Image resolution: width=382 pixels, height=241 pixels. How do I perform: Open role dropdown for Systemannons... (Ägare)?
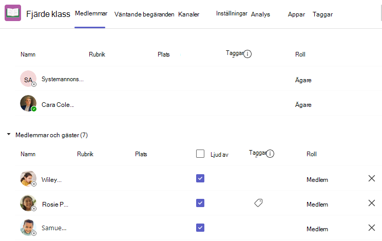click(x=303, y=80)
